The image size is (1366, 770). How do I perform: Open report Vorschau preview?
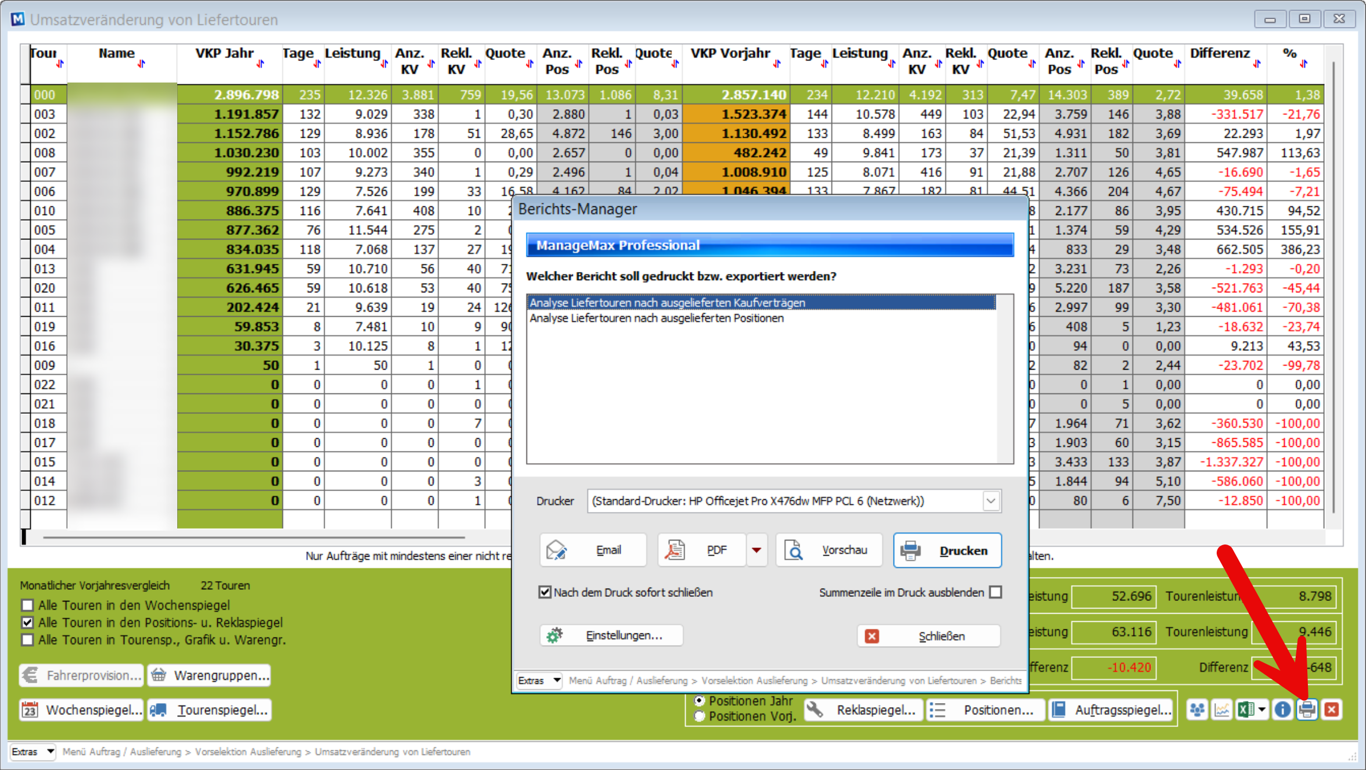click(x=829, y=550)
